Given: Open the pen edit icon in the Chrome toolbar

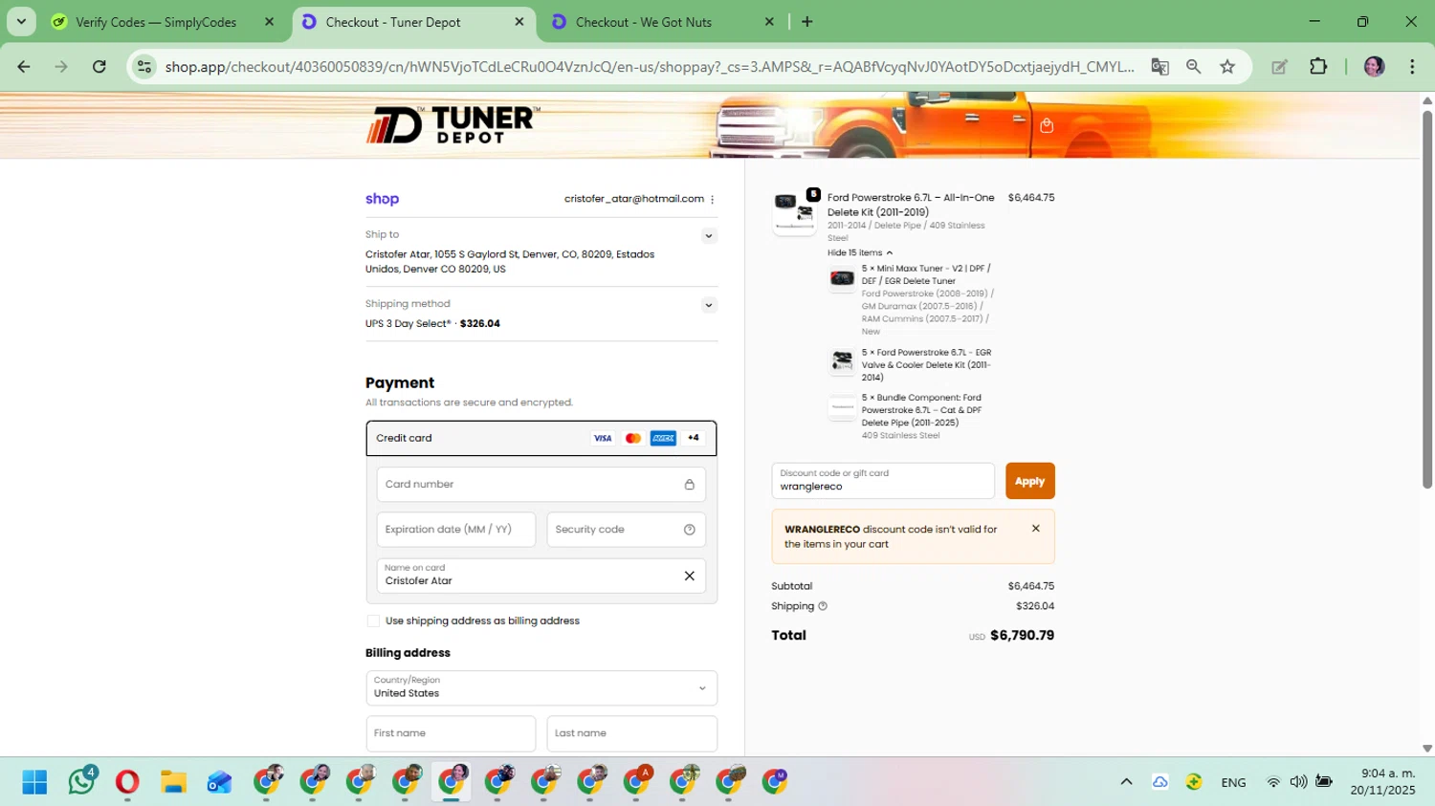Looking at the screenshot, I should click(x=1279, y=66).
